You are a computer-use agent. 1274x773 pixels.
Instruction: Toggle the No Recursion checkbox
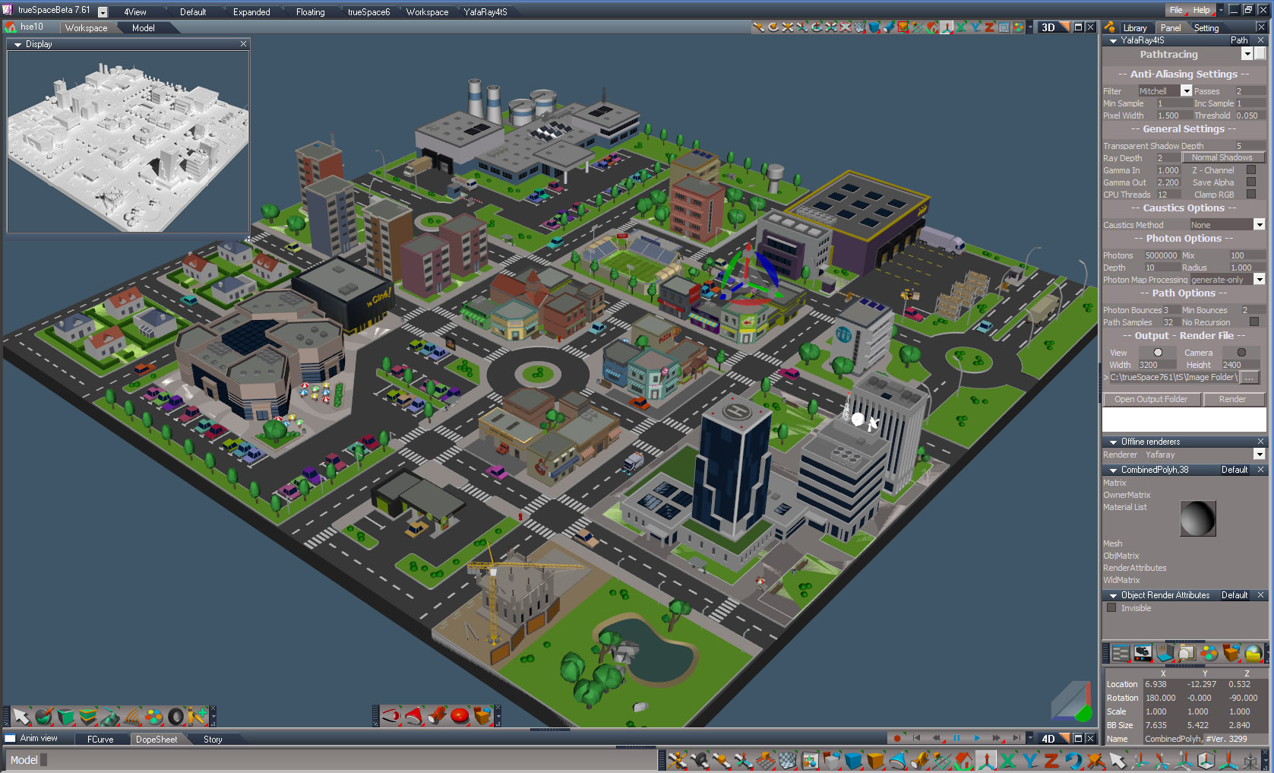1254,322
